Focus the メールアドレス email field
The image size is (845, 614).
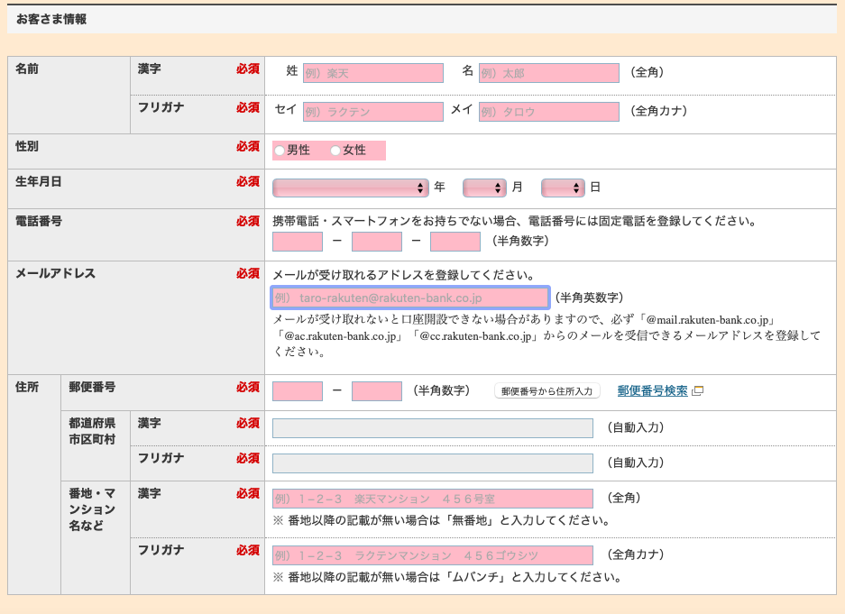pos(410,298)
